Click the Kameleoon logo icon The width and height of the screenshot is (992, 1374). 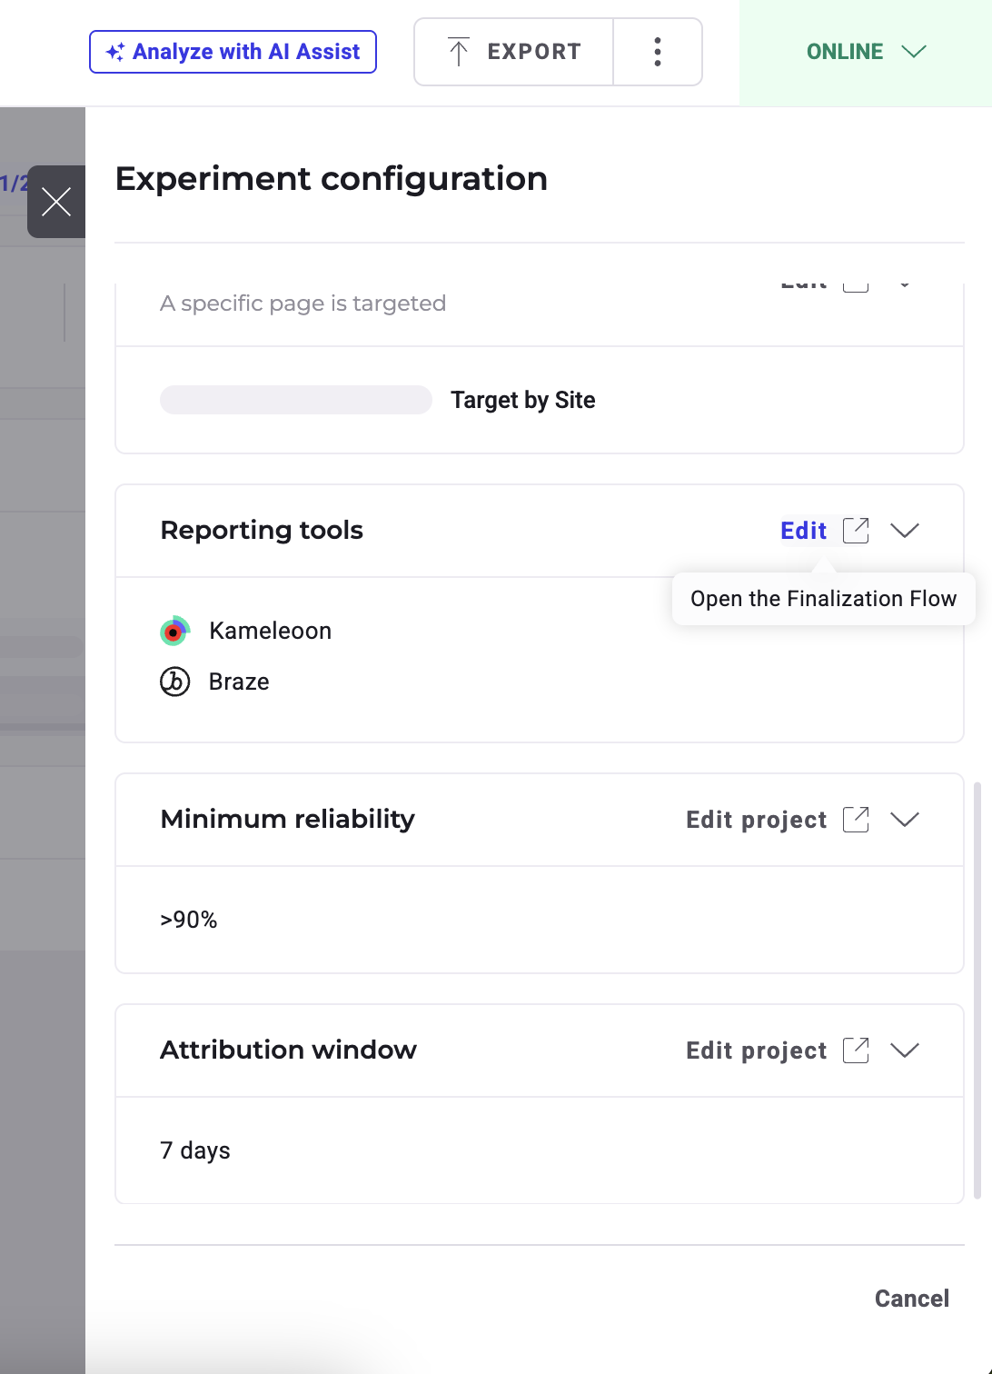click(x=174, y=631)
